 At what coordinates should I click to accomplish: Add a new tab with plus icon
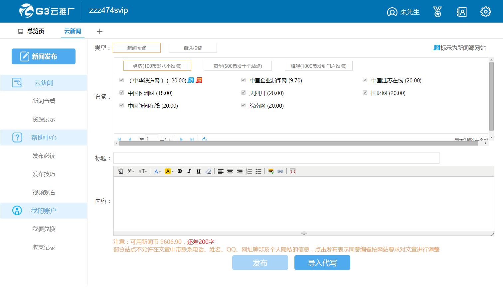coord(99,32)
